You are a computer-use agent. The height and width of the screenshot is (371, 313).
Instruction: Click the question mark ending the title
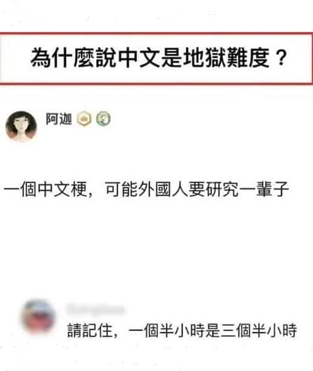(281, 58)
